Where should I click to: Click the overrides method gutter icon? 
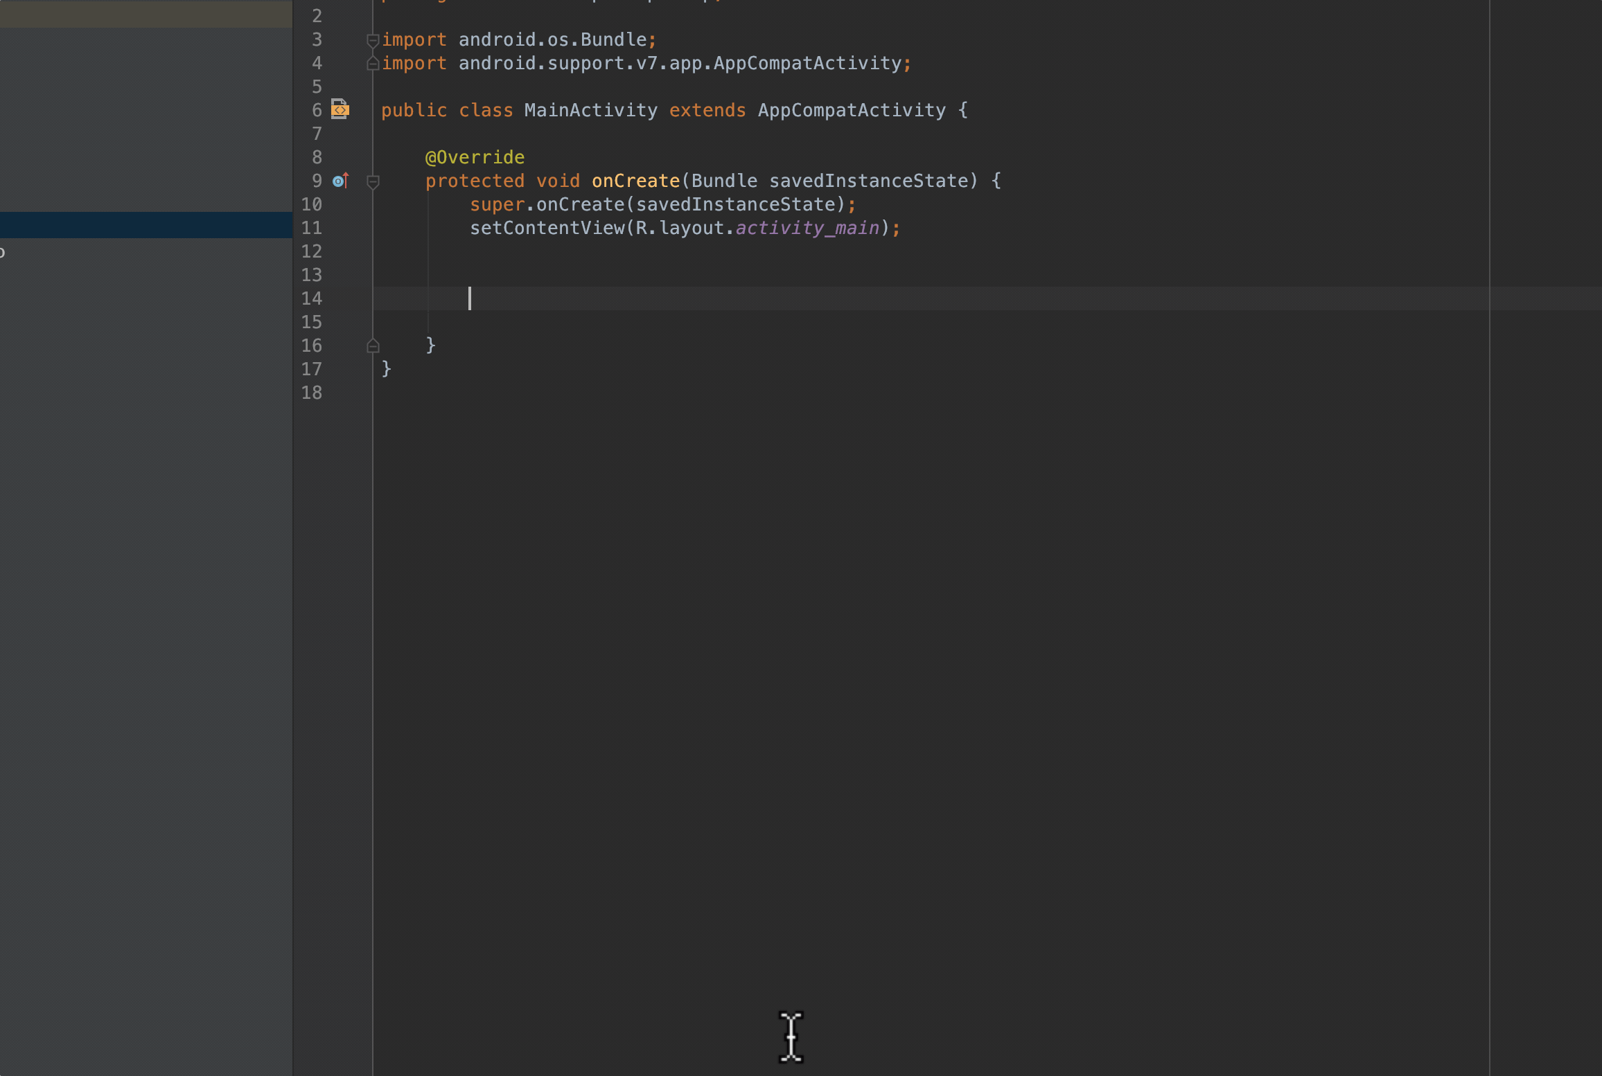tap(340, 181)
